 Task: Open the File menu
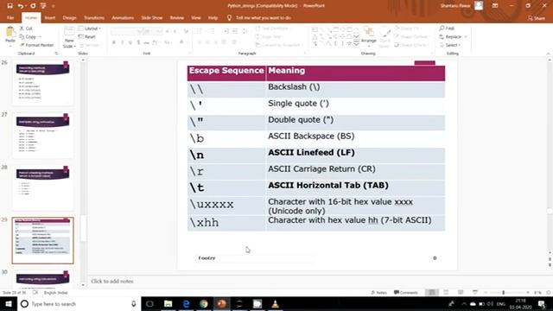click(10, 17)
